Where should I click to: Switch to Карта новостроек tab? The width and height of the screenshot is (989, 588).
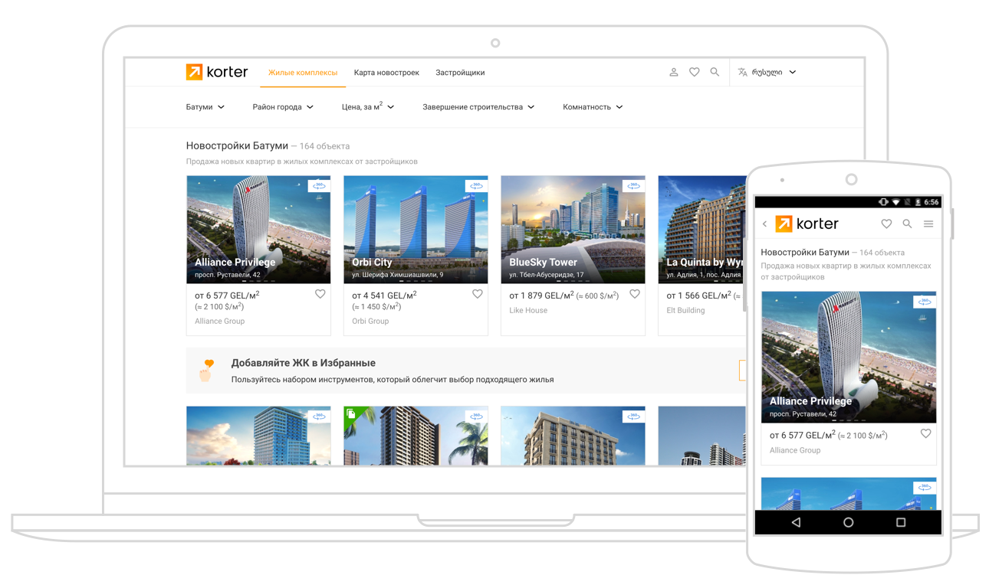(x=386, y=73)
